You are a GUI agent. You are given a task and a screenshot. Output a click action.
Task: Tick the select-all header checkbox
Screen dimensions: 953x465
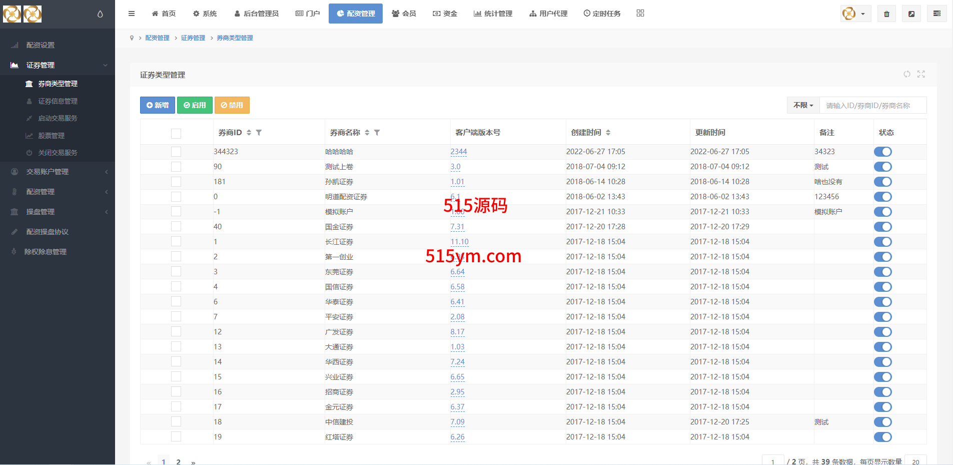[176, 133]
